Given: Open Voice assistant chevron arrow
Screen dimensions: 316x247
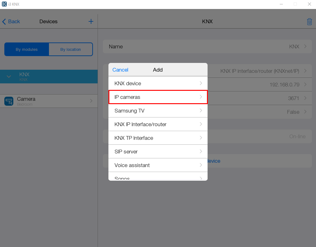Looking at the screenshot, I should pyautogui.click(x=201, y=165).
